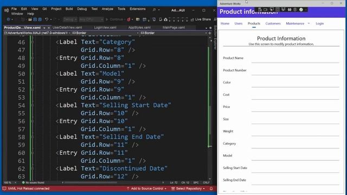Open the Edit menu
Screen dimensions: 347x195
point(24,9)
